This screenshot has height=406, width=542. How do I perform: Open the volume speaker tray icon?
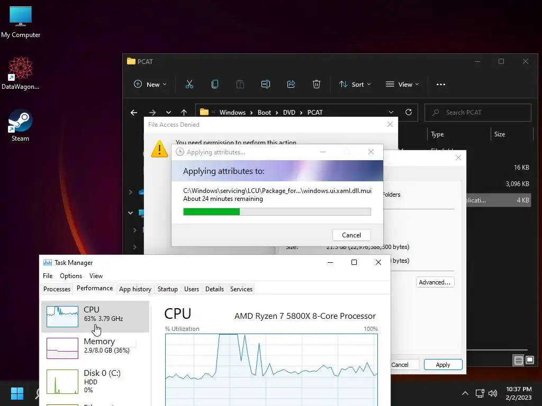493,393
